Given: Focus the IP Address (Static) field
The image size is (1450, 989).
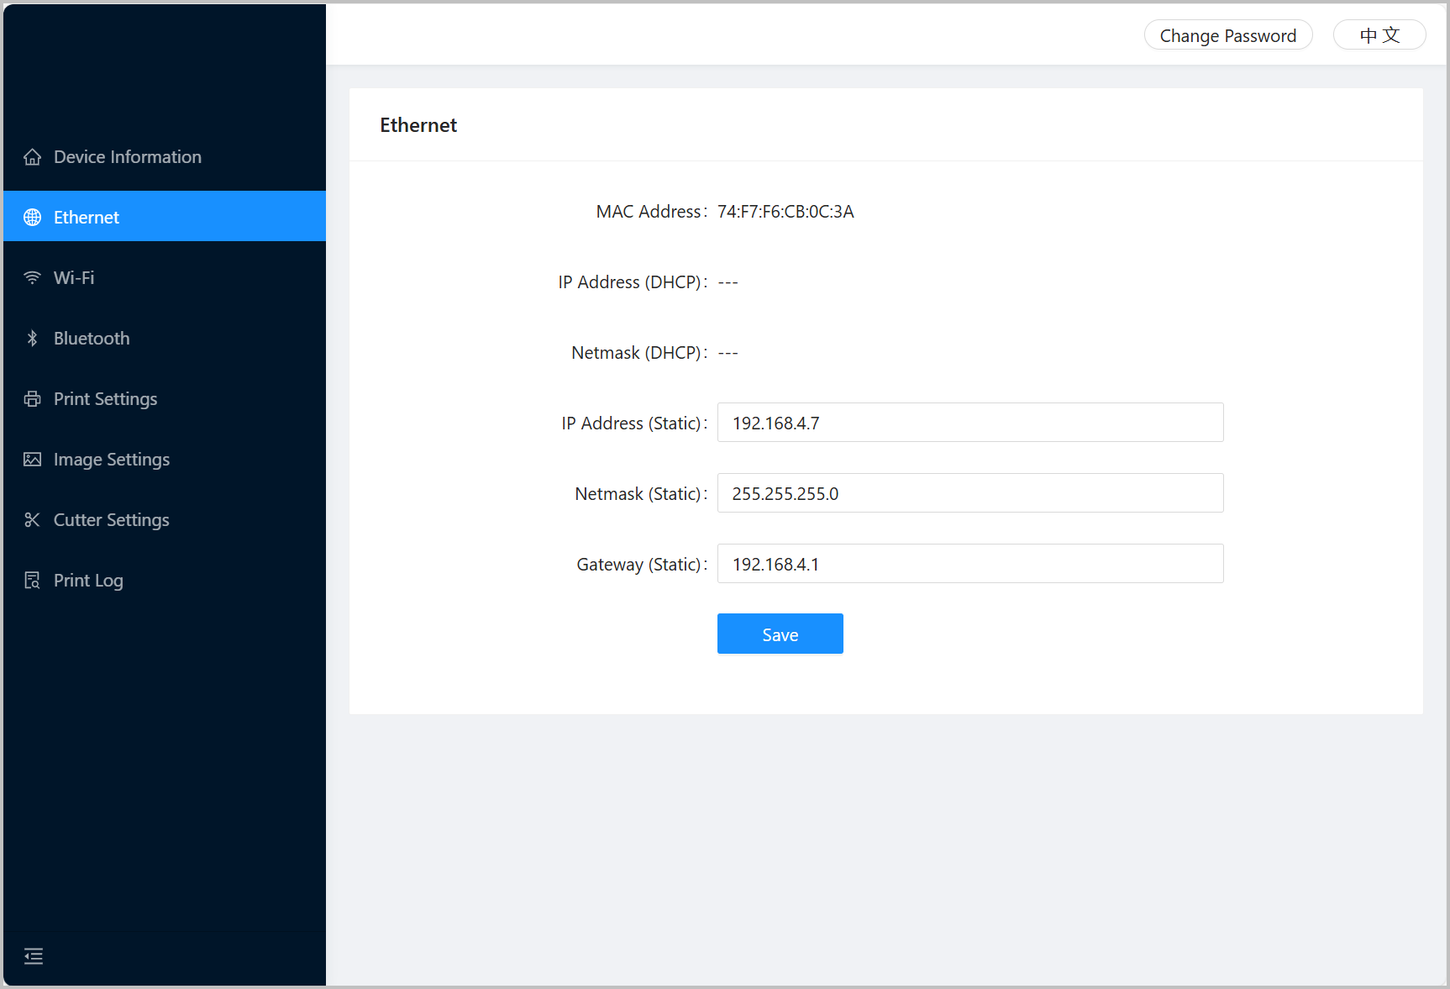Looking at the screenshot, I should coord(969,423).
